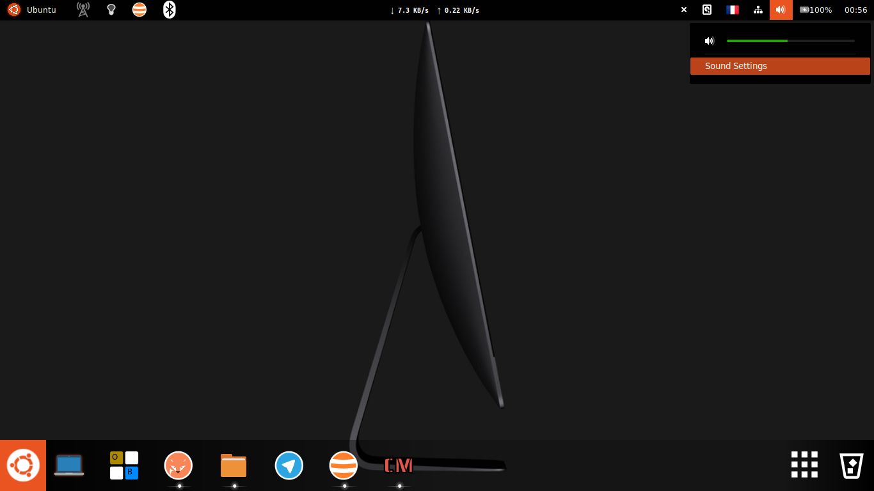Image resolution: width=874 pixels, height=491 pixels.
Task: Open the Ubuntu menu in the top panel
Action: [32, 10]
